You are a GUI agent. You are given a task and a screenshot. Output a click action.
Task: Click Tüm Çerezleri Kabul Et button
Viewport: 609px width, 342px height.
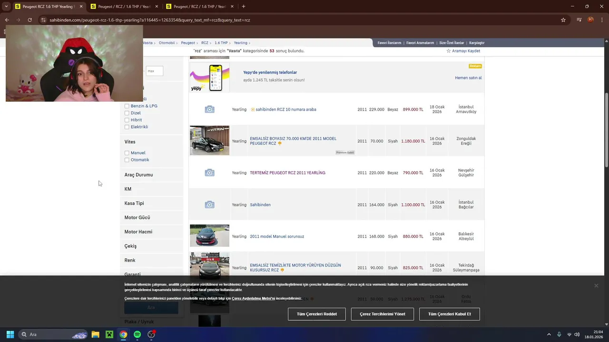tap(449, 314)
